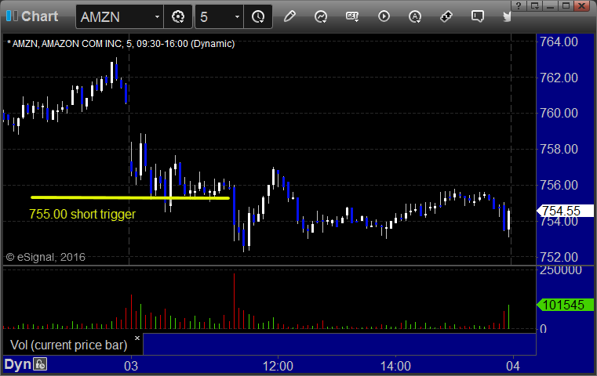Open the 5-minute interval dropdown
This screenshot has height=376, width=597.
pyautogui.click(x=237, y=16)
